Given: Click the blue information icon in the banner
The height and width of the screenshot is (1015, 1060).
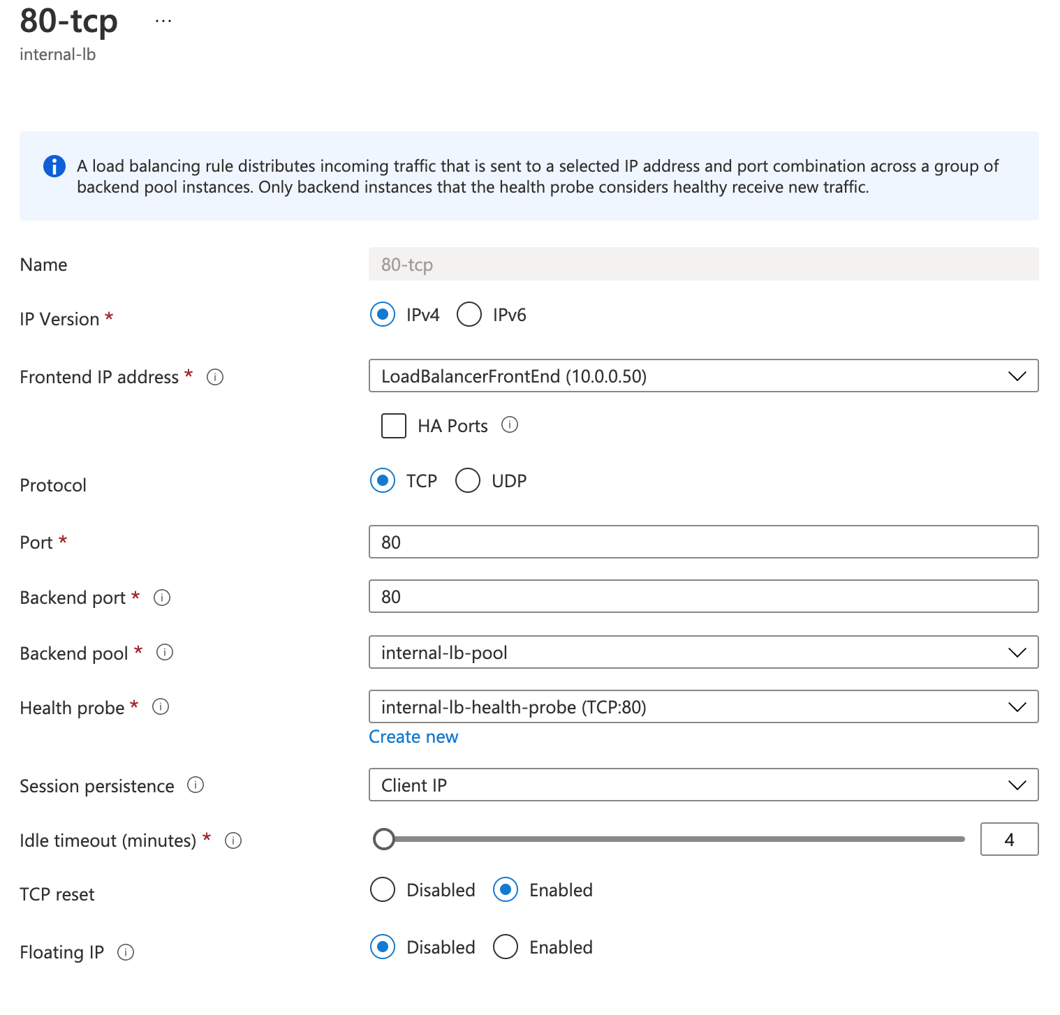Looking at the screenshot, I should pos(54,166).
